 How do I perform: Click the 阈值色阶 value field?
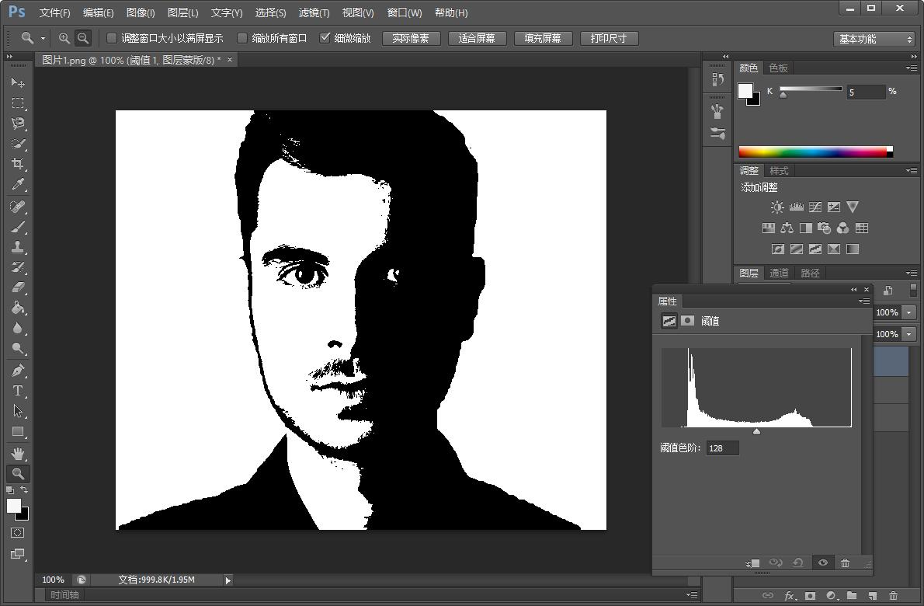[x=722, y=448]
